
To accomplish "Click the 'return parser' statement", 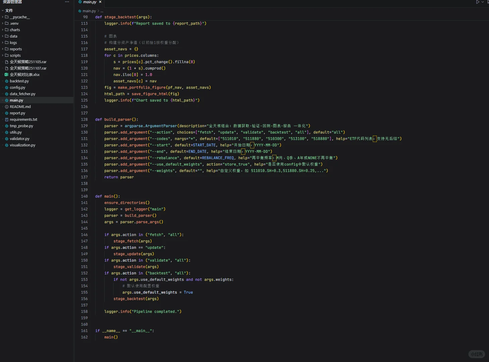I will (119, 177).
